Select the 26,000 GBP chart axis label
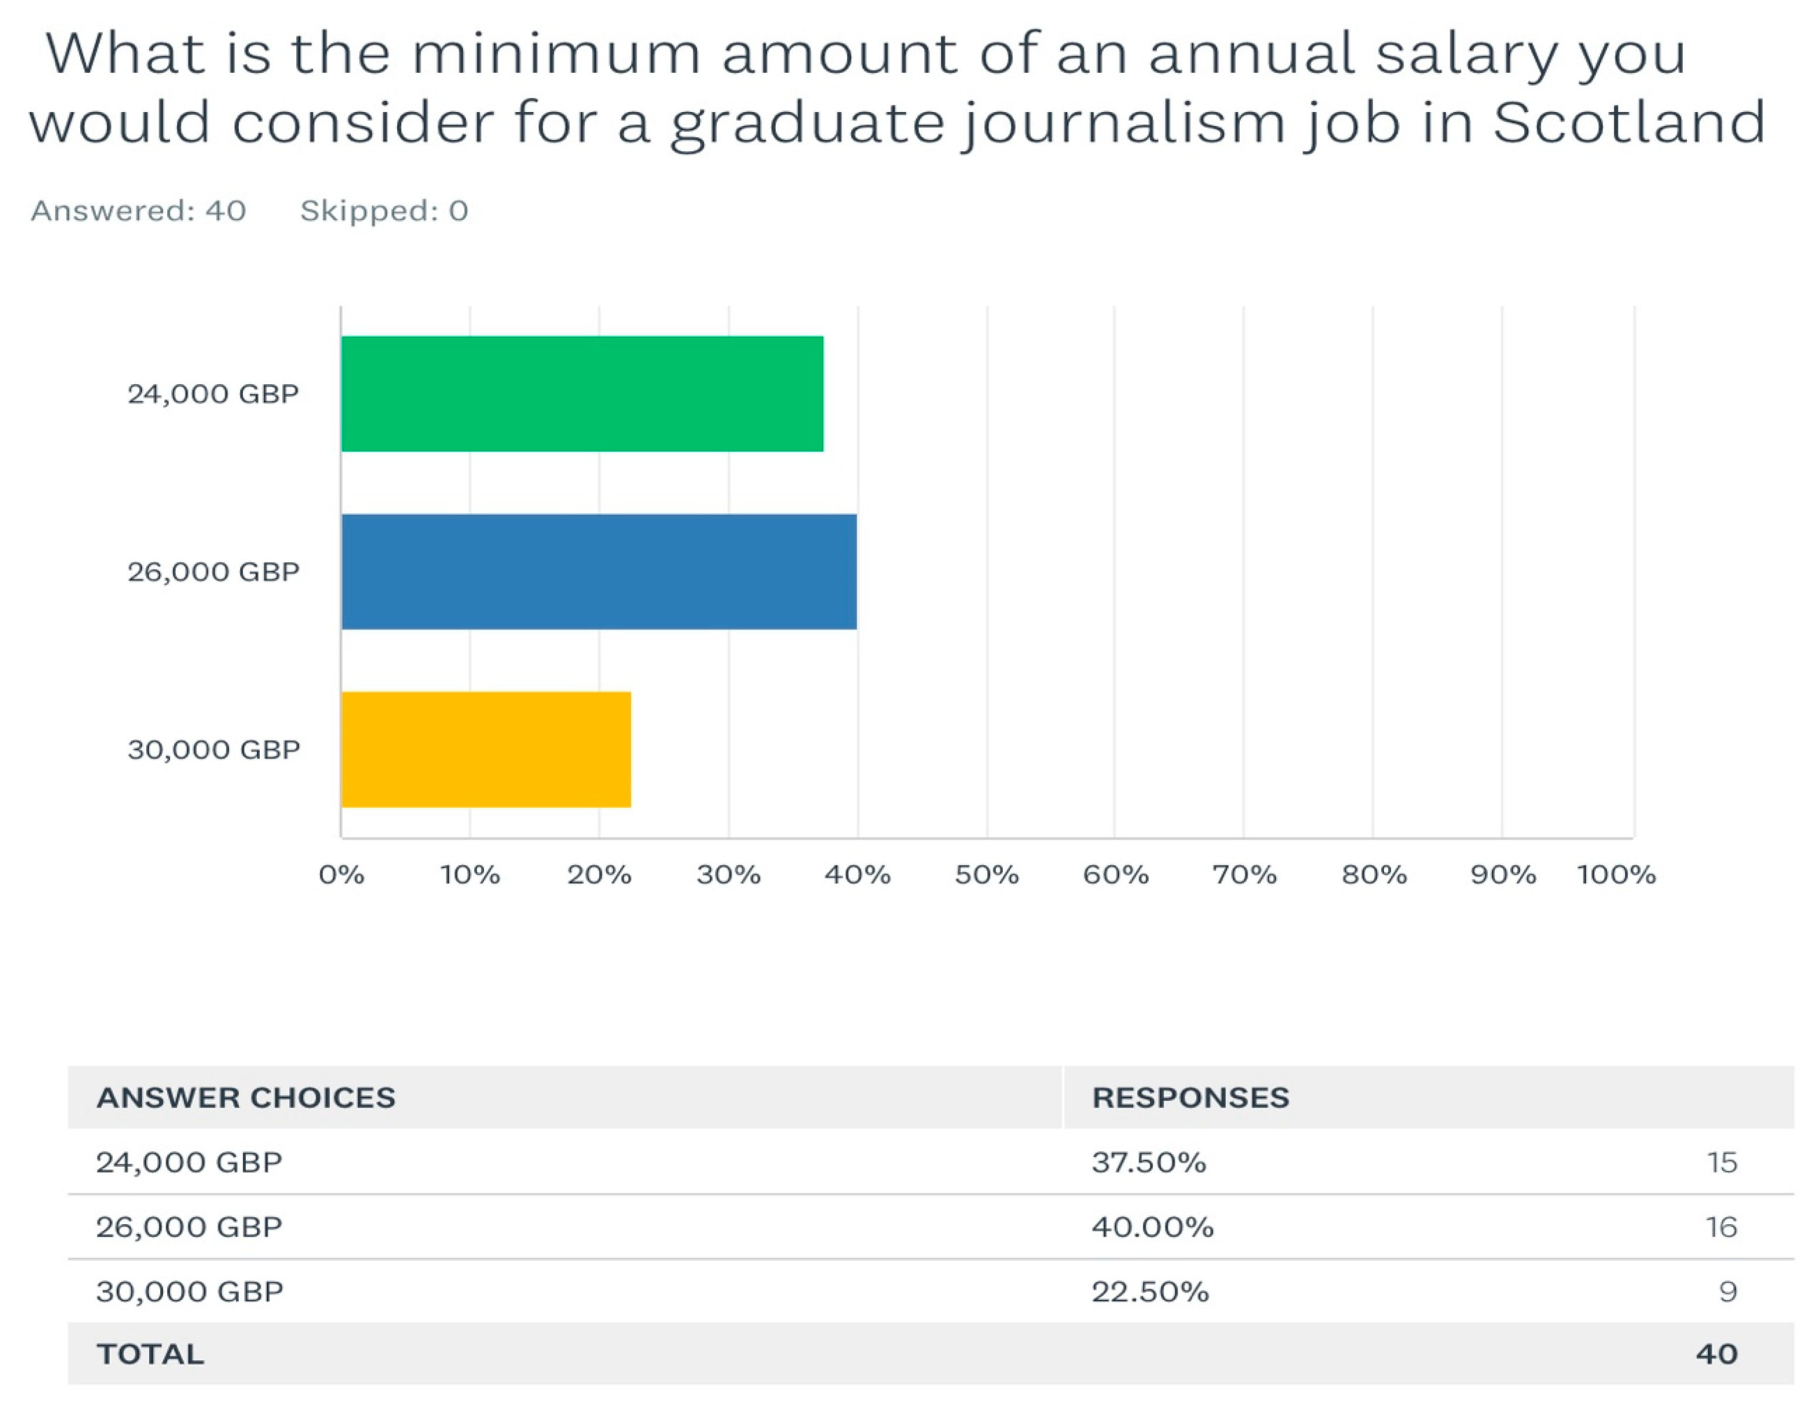The image size is (1820, 1409). point(214,571)
